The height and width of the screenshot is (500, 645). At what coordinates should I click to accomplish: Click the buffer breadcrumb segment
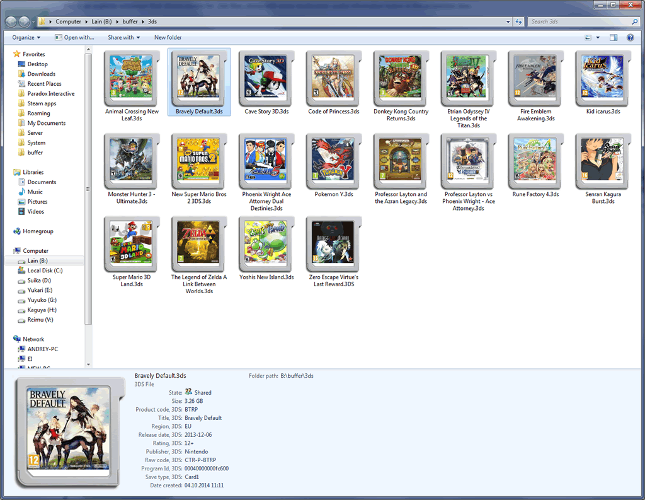coord(130,21)
